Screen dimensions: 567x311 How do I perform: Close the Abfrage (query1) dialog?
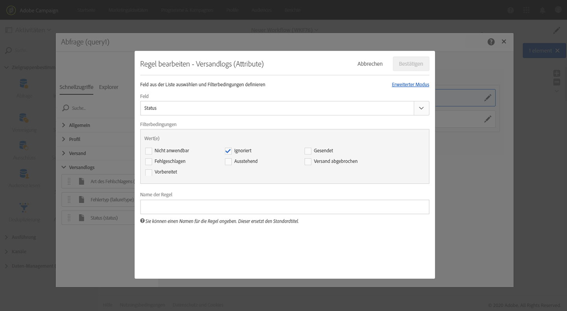point(504,41)
